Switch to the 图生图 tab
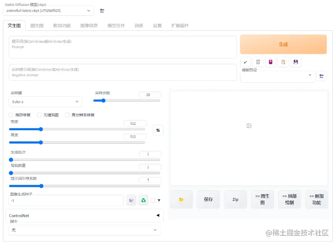This screenshot has height=244, width=336. point(37,25)
